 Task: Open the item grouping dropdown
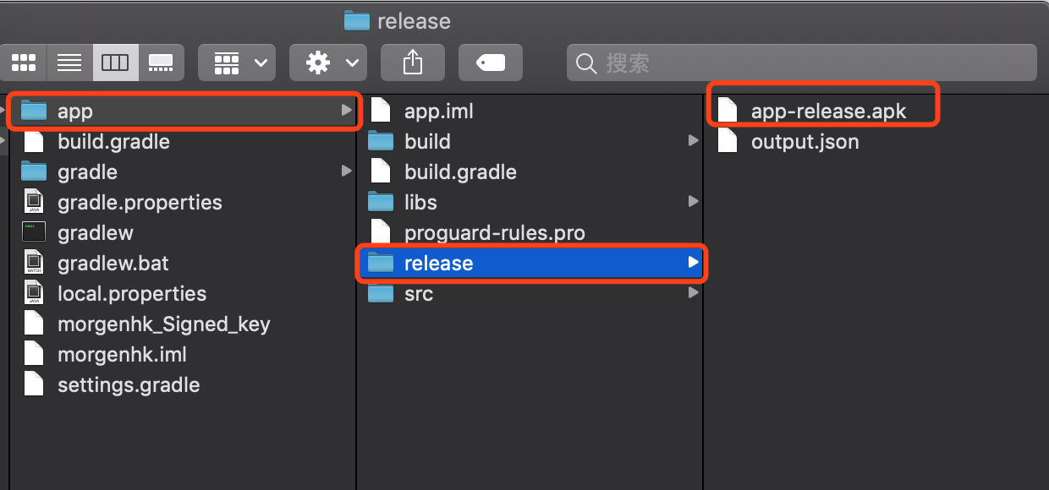point(237,63)
